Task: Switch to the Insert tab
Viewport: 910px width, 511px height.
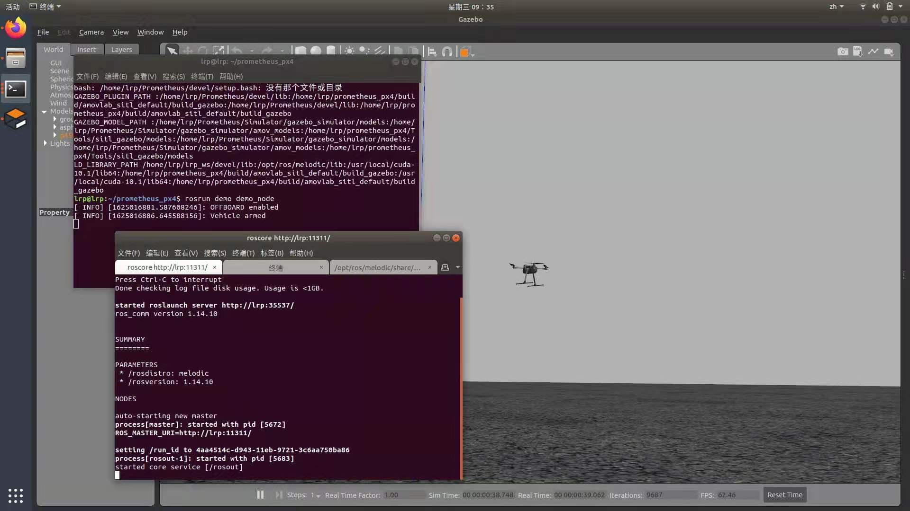Action: point(86,49)
